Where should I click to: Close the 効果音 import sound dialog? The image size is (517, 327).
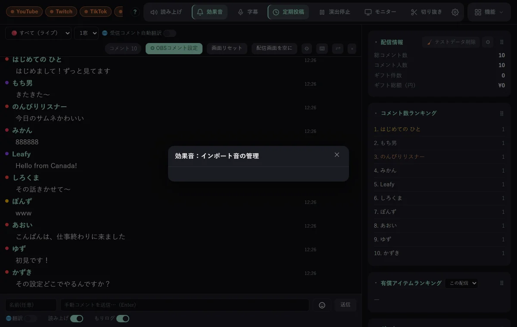pyautogui.click(x=337, y=155)
